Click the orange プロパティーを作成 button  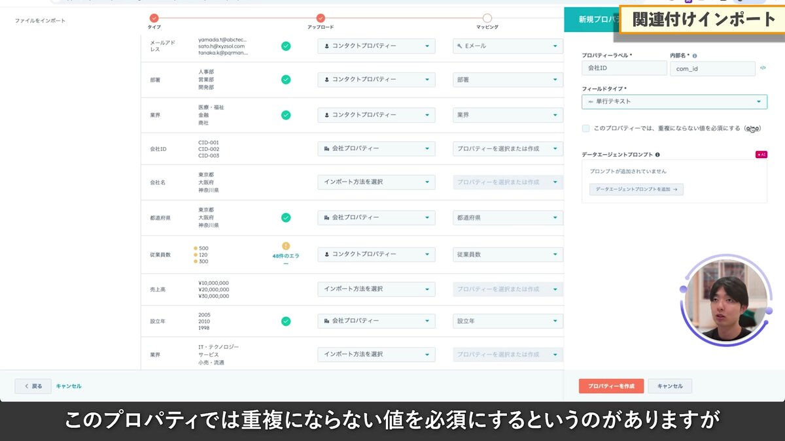click(x=610, y=385)
